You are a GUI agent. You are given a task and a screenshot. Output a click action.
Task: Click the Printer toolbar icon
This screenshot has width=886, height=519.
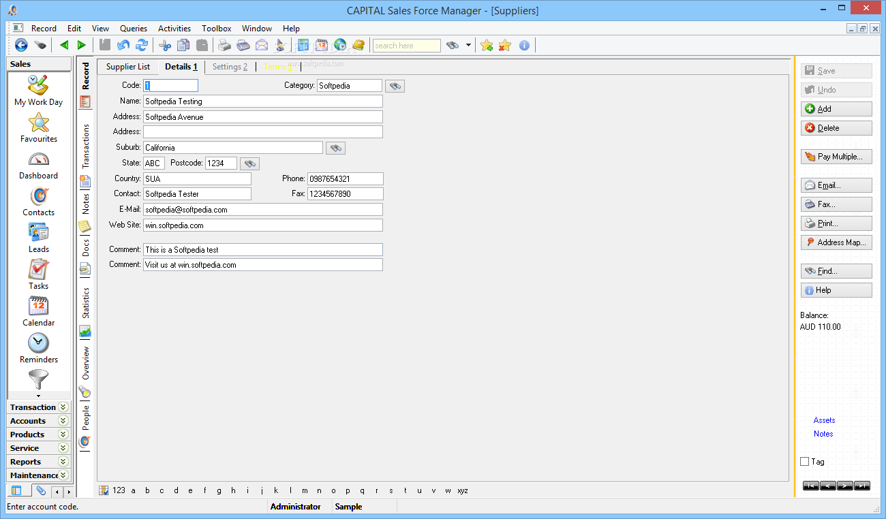224,45
